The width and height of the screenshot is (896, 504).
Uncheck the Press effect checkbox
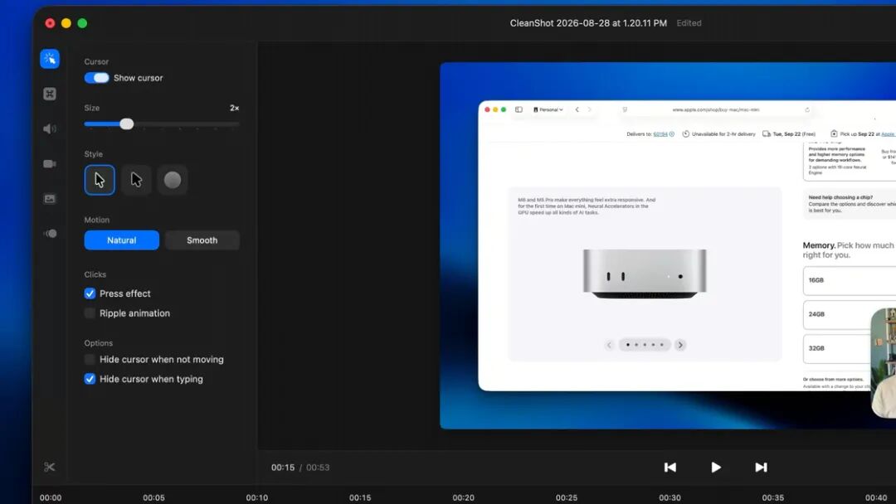[90, 293]
